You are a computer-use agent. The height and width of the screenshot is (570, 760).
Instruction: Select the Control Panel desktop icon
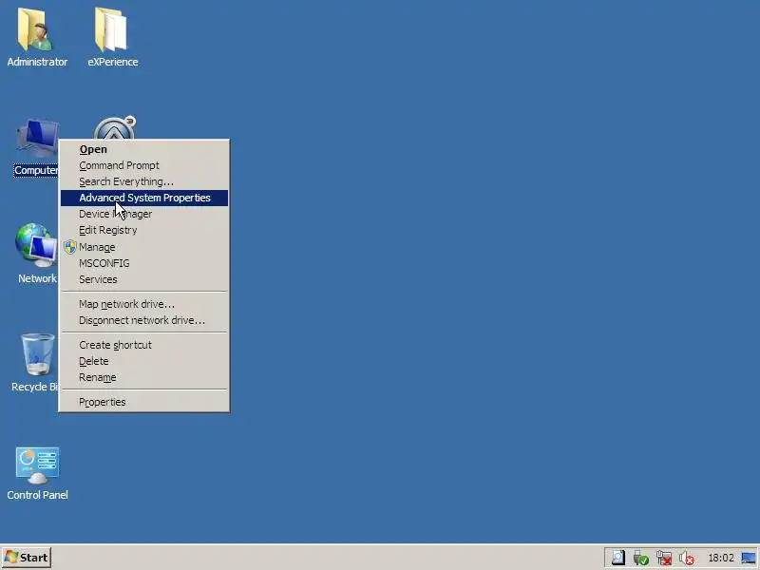pyautogui.click(x=37, y=474)
